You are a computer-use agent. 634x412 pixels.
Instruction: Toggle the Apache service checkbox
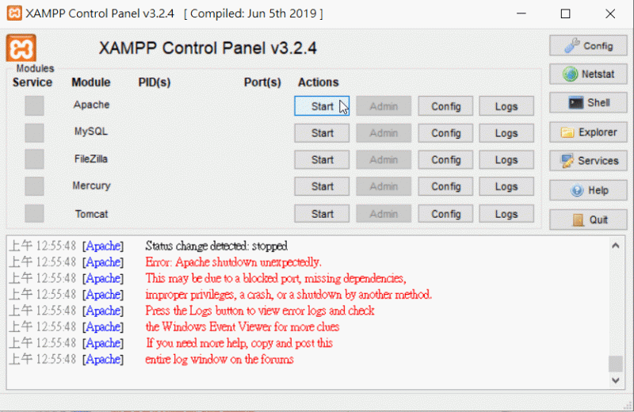34,105
